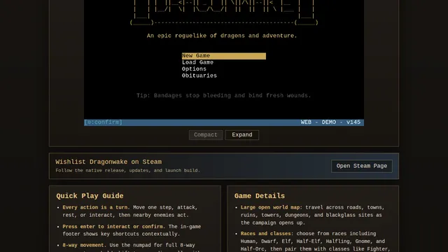
Task: Open the Obituaries menu entry
Action: click(x=199, y=76)
